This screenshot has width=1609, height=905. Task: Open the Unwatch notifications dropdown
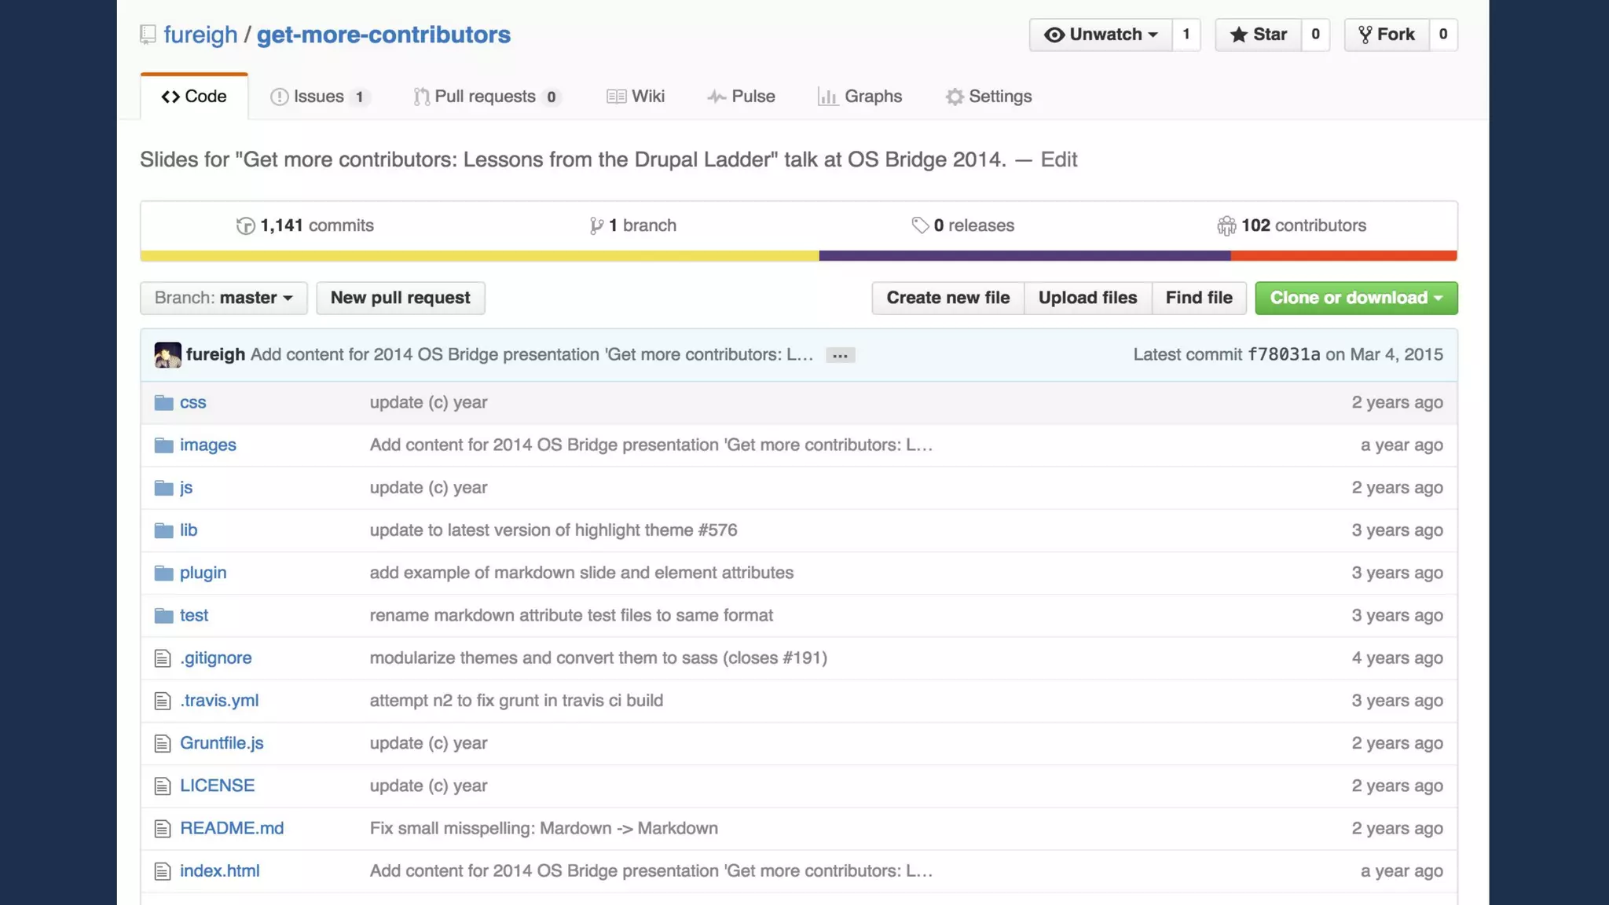(x=1100, y=35)
